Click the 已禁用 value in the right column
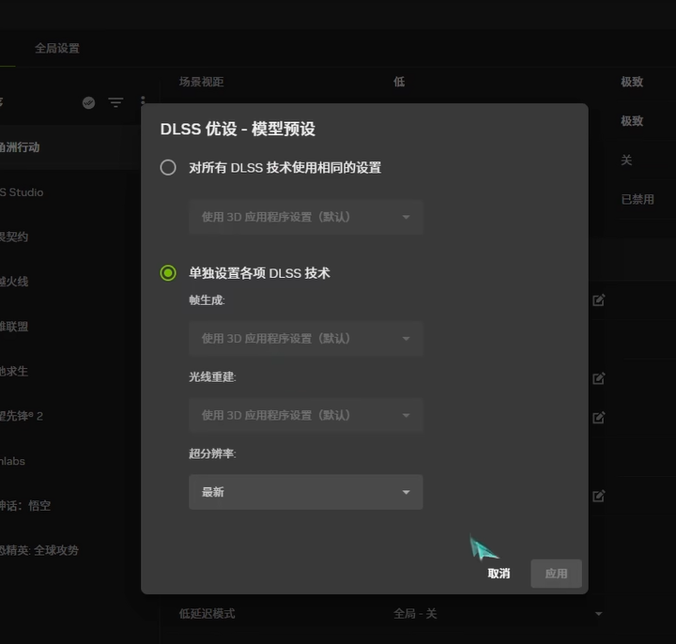Screen dimensions: 676x644 (x=638, y=199)
